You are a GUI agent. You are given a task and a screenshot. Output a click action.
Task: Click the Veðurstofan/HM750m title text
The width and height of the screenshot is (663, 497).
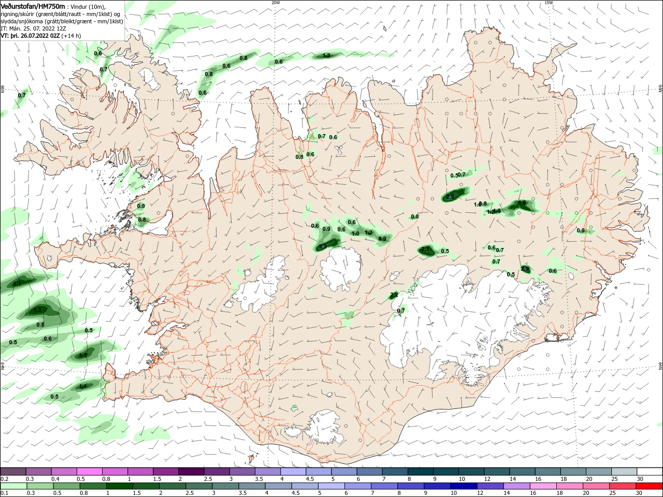33,6
